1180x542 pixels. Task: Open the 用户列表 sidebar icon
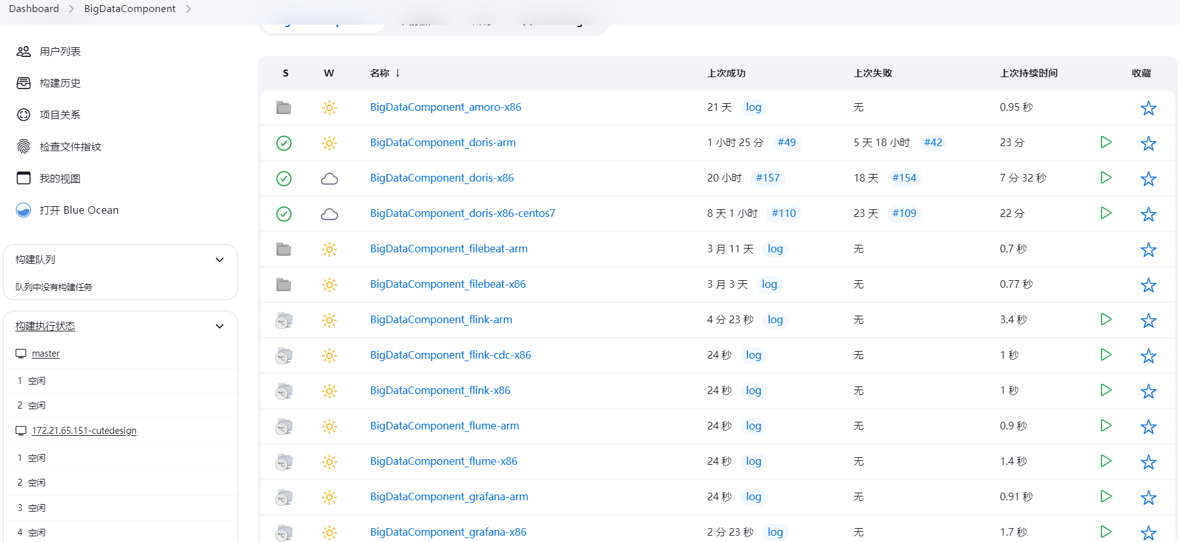[23, 51]
